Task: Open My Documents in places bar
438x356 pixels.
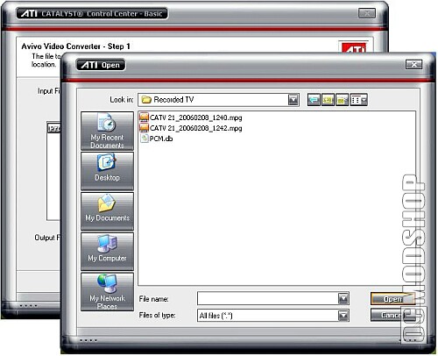Action: (x=107, y=211)
